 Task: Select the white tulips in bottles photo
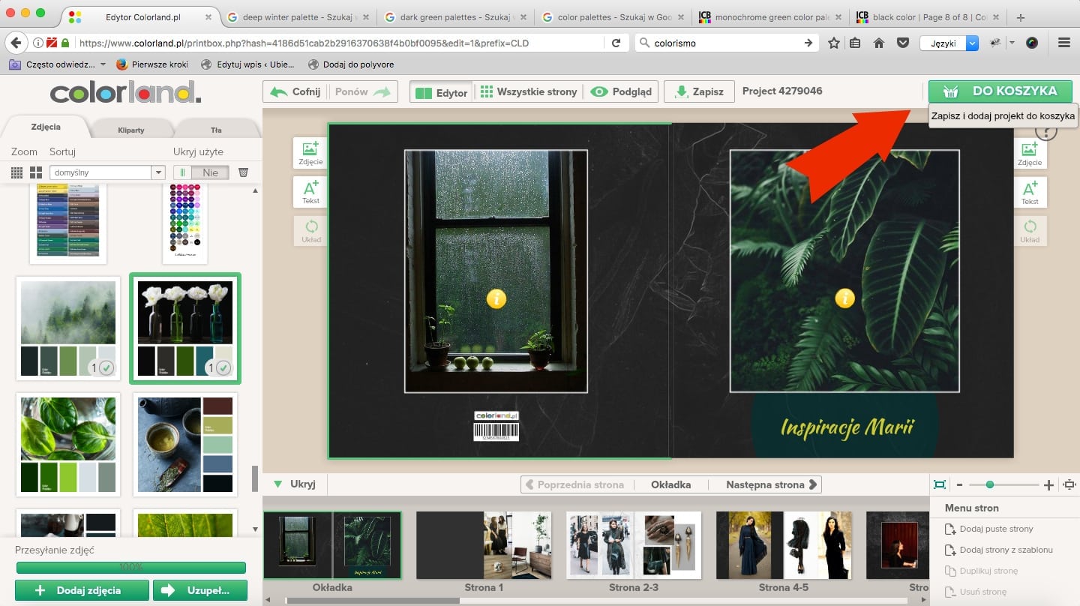pyautogui.click(x=185, y=328)
